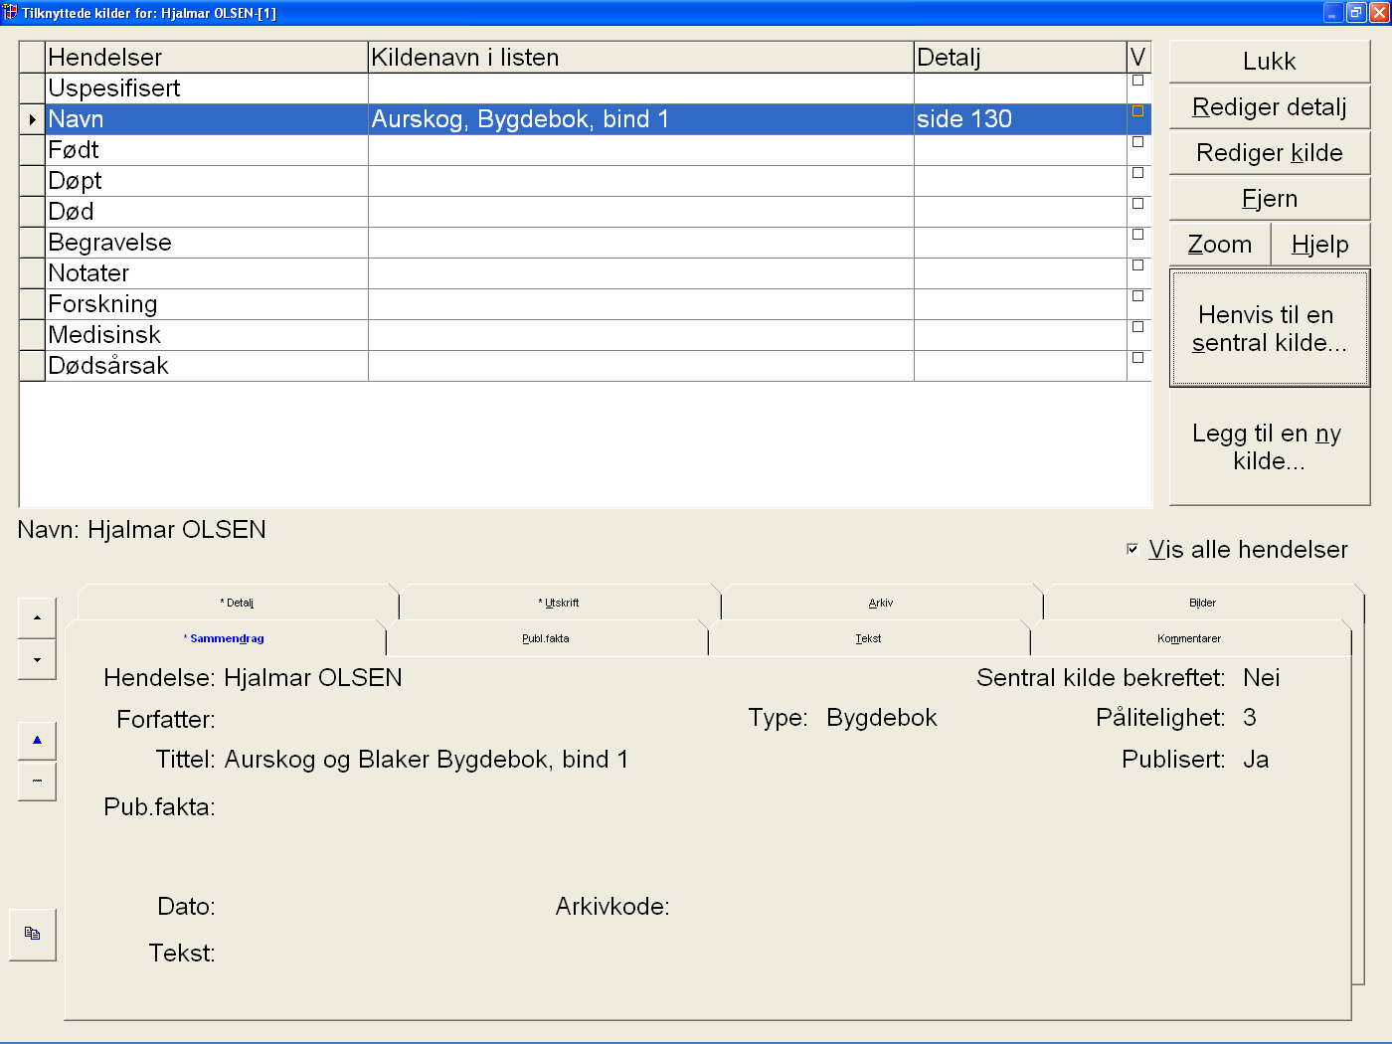
Task: Select the Sammendrag tab
Action: point(225,638)
